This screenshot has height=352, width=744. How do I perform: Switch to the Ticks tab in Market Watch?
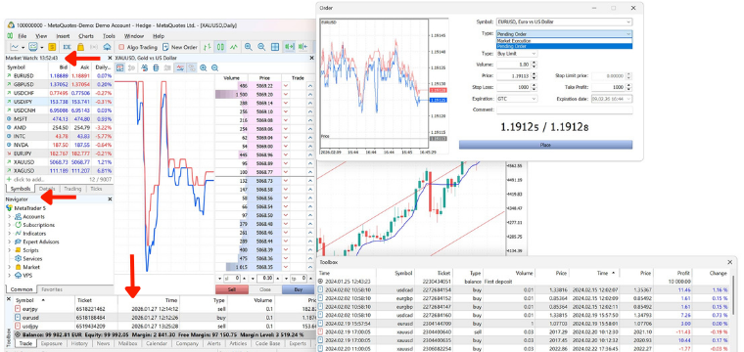pos(96,189)
